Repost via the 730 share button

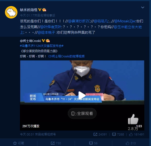pyautogui.click(x=56, y=143)
